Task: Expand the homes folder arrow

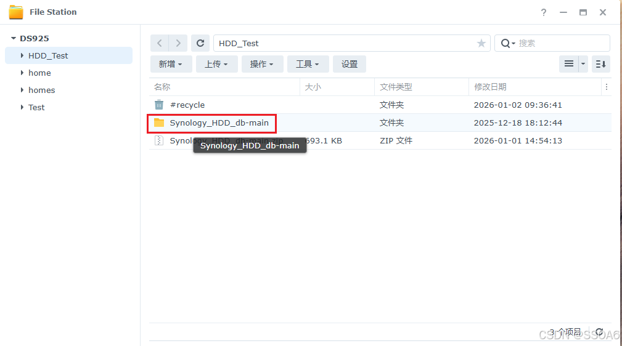Action: tap(22, 90)
